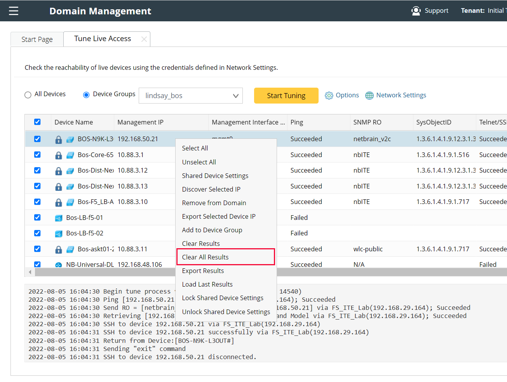Switch to the Start Page tab
The width and height of the screenshot is (507, 382).
37,40
